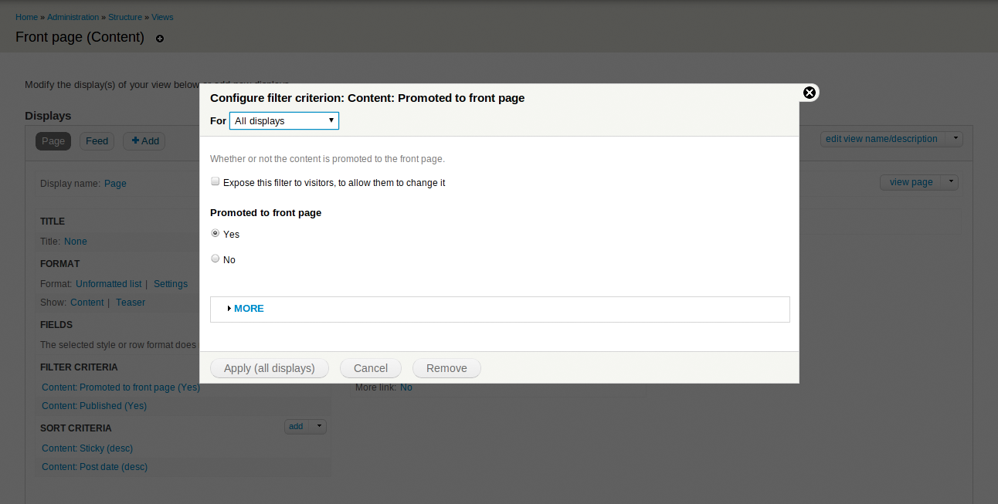The height and width of the screenshot is (504, 998).
Task: Click the Remove button
Action: (x=446, y=368)
